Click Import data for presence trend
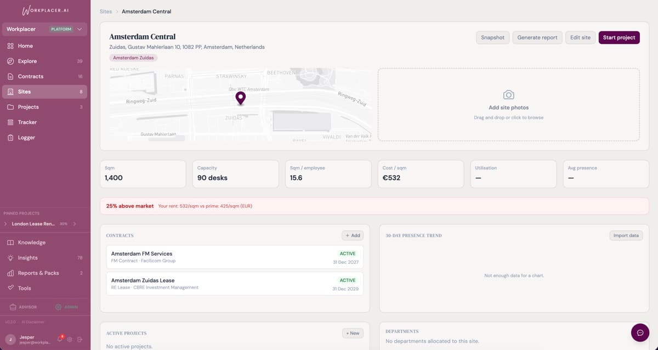 (626, 235)
